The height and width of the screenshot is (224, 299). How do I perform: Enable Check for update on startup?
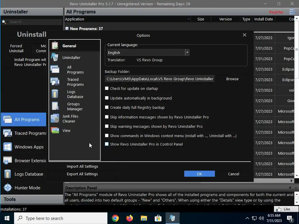click(x=107, y=88)
